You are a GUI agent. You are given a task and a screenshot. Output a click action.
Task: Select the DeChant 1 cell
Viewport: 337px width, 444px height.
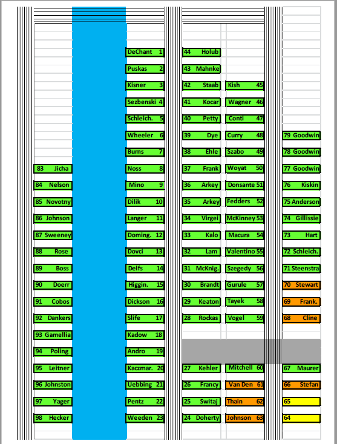pyautogui.click(x=145, y=52)
